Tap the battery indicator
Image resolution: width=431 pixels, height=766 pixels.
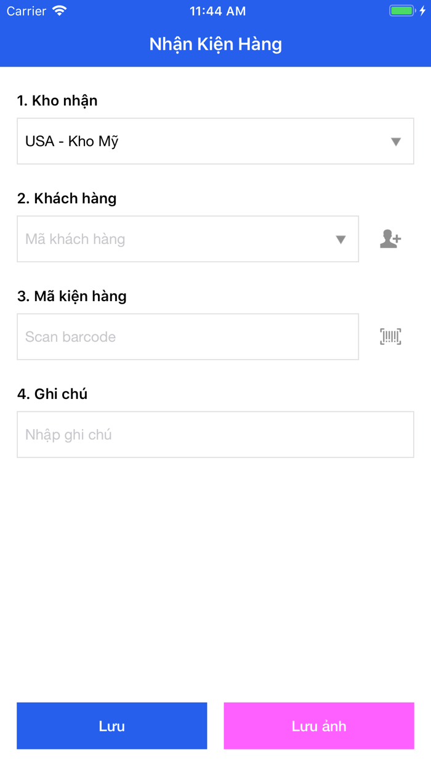[x=401, y=10]
